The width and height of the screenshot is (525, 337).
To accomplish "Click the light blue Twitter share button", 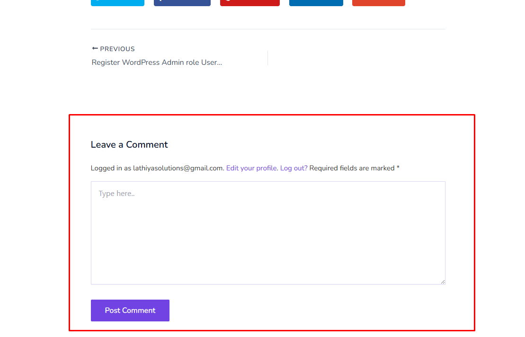I will coord(117,2).
